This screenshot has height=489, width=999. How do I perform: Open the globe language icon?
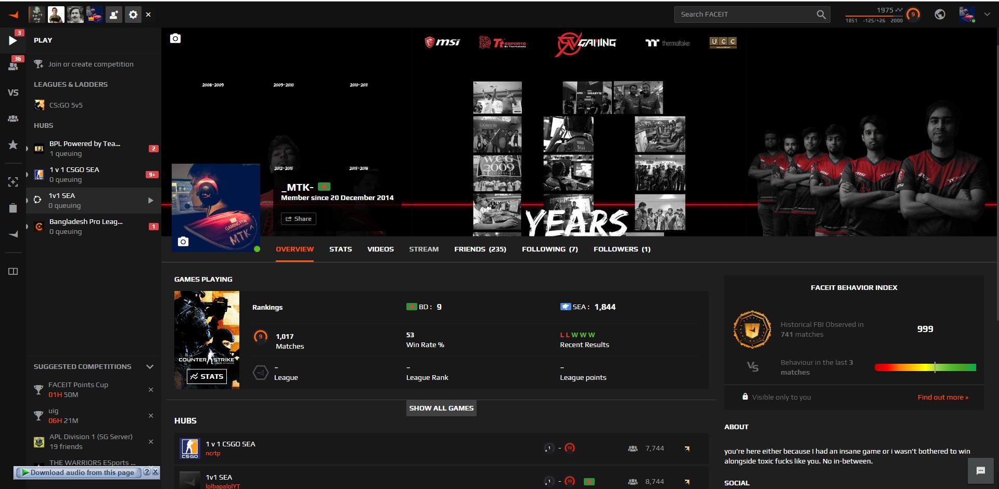tap(940, 15)
